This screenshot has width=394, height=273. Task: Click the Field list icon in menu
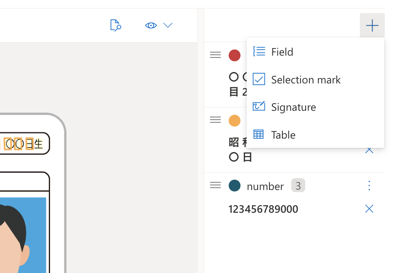point(259,51)
